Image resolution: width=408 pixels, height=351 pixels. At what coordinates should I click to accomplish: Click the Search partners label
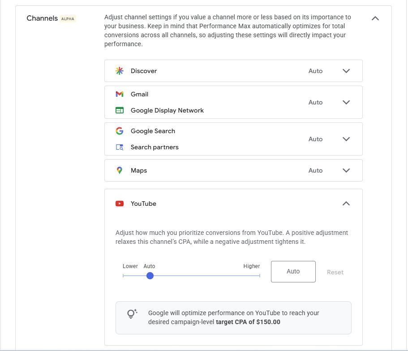click(x=155, y=147)
